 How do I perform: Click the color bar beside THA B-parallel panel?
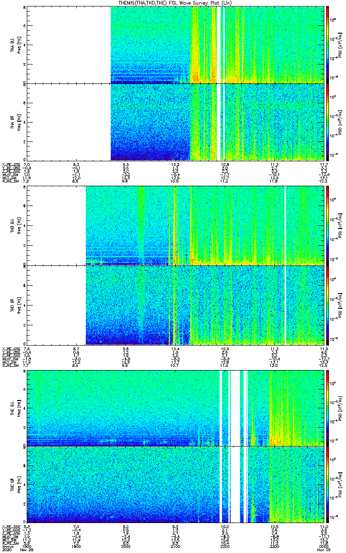327,122
